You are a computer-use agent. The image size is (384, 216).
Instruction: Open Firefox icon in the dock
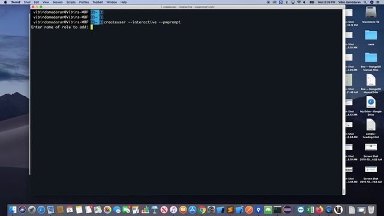point(319,209)
